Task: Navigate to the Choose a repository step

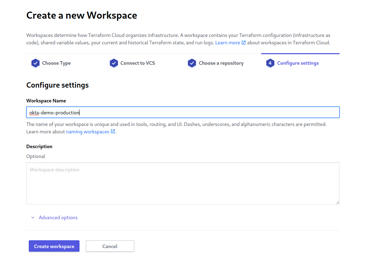Action: click(221, 63)
